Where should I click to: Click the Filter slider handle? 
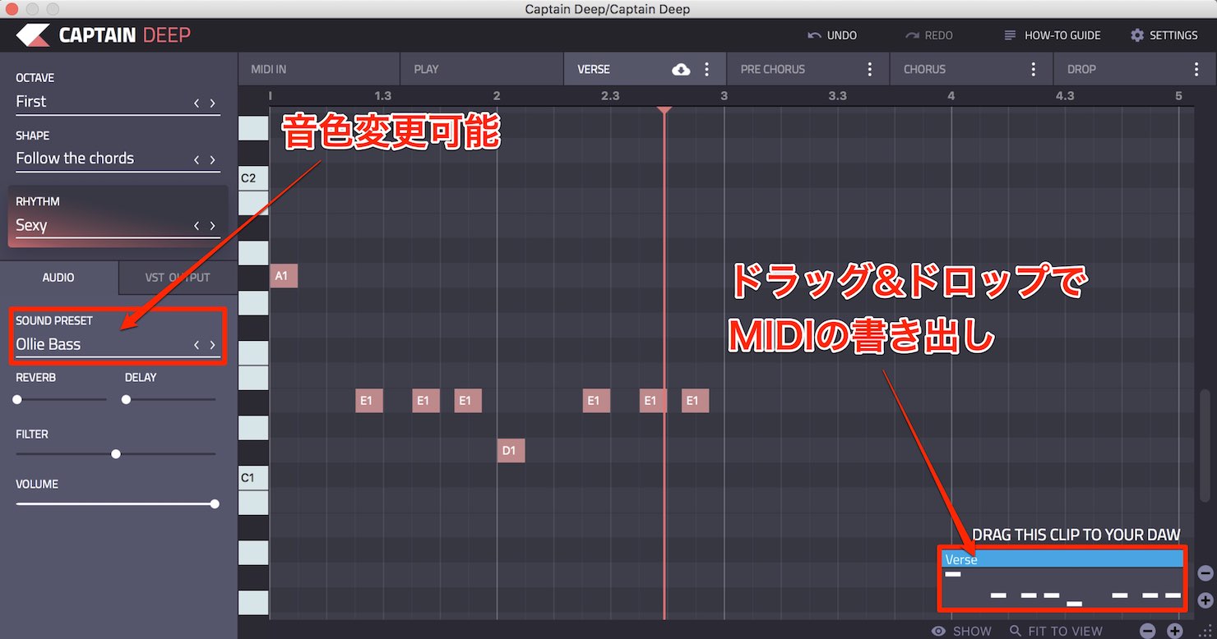pyautogui.click(x=116, y=453)
